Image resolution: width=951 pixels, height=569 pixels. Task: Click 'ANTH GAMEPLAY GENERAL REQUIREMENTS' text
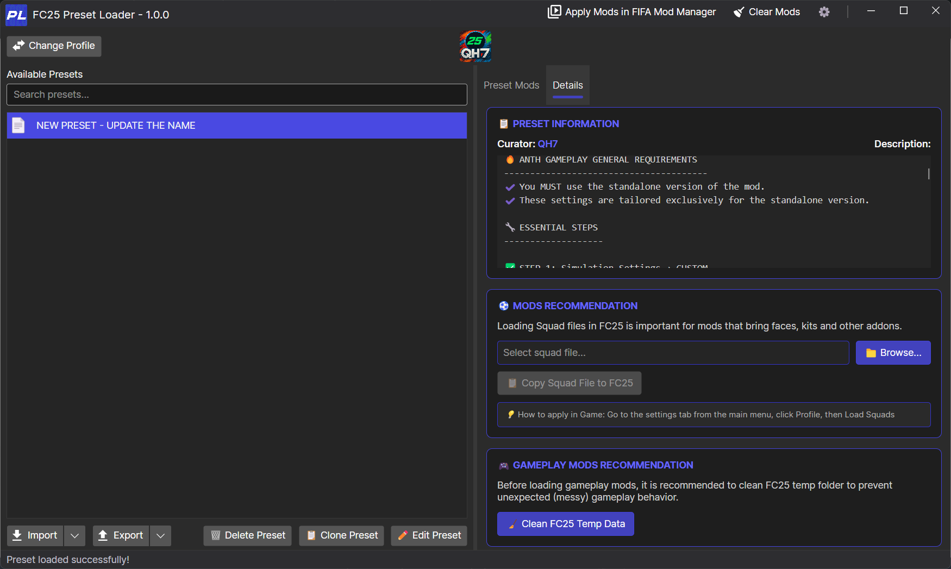(x=608, y=160)
